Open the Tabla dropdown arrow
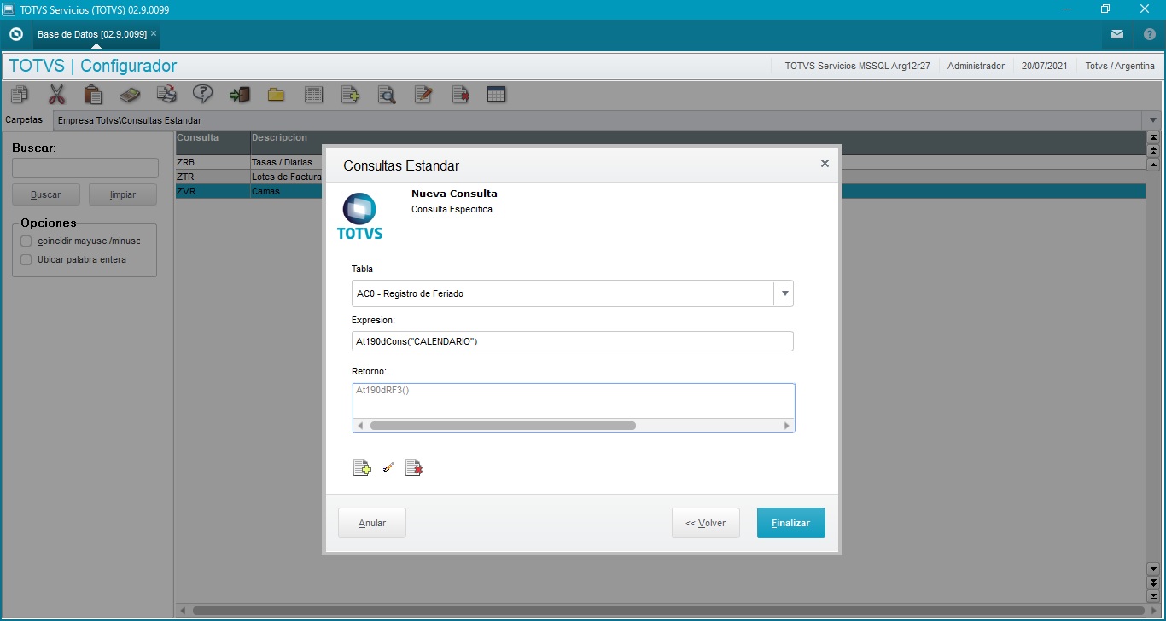 pyautogui.click(x=784, y=293)
